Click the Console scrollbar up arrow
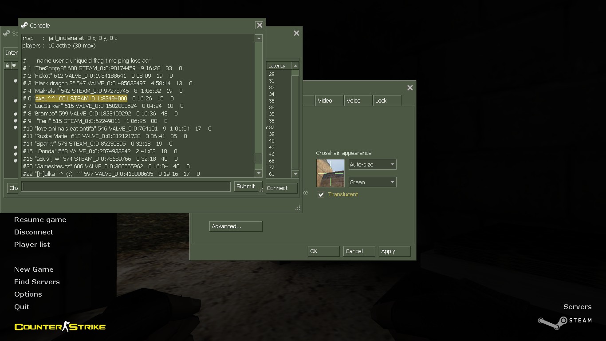Image resolution: width=606 pixels, height=341 pixels. pyautogui.click(x=259, y=39)
